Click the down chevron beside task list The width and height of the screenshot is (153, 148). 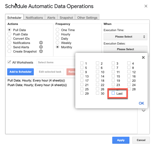tap(144, 111)
